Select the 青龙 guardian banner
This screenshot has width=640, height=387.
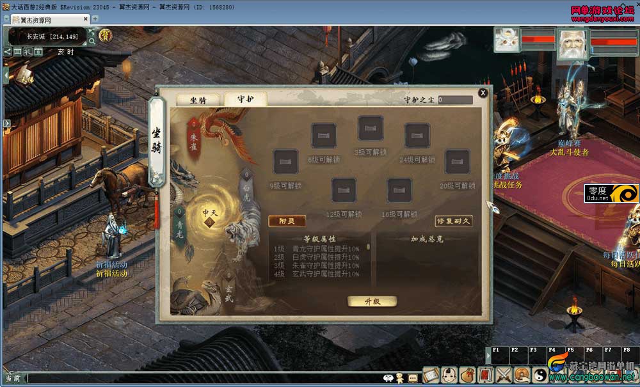coord(180,226)
